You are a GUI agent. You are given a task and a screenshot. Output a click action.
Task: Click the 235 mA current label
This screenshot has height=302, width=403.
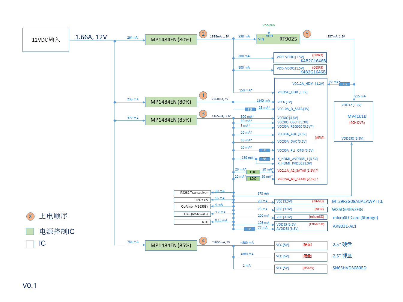tap(133, 99)
